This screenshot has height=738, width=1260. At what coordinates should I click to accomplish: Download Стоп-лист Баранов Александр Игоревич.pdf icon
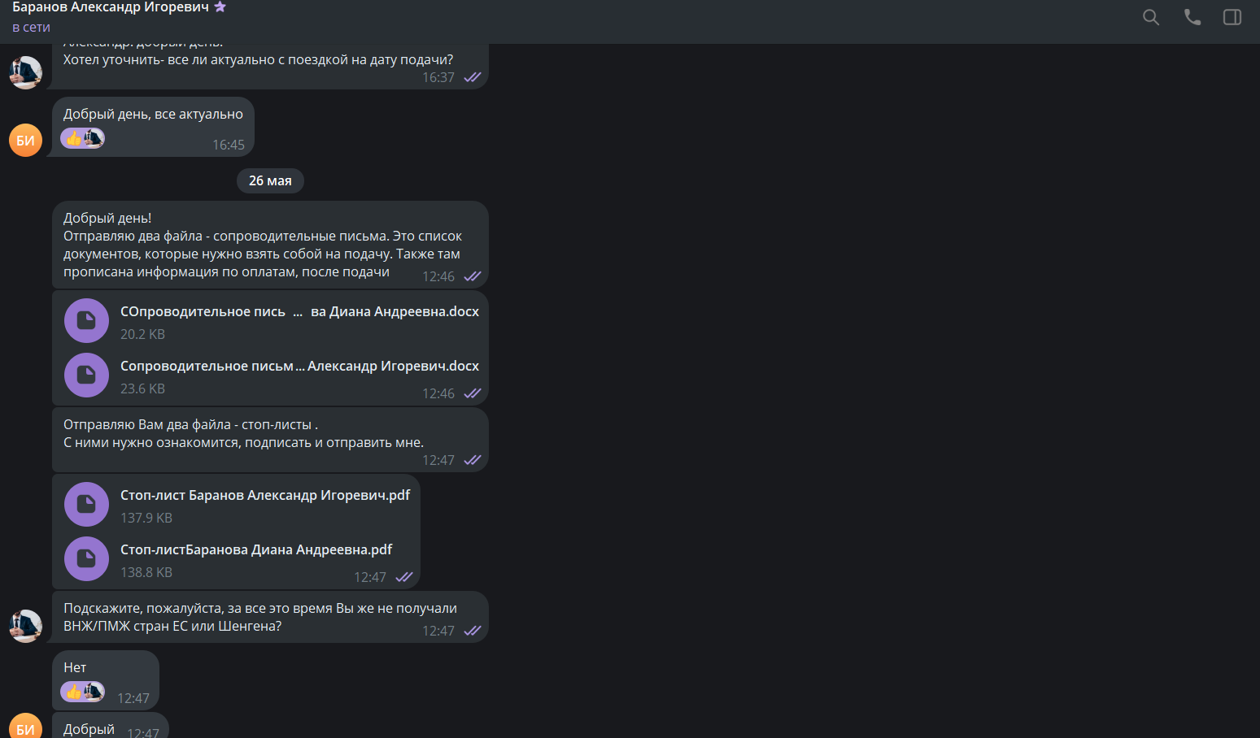(86, 505)
